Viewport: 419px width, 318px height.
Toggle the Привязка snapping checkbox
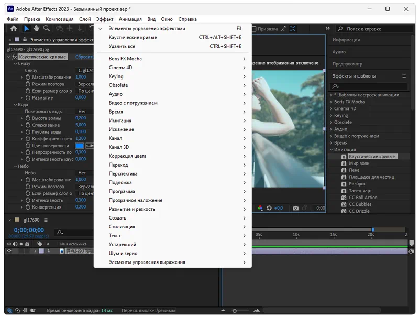(x=253, y=29)
